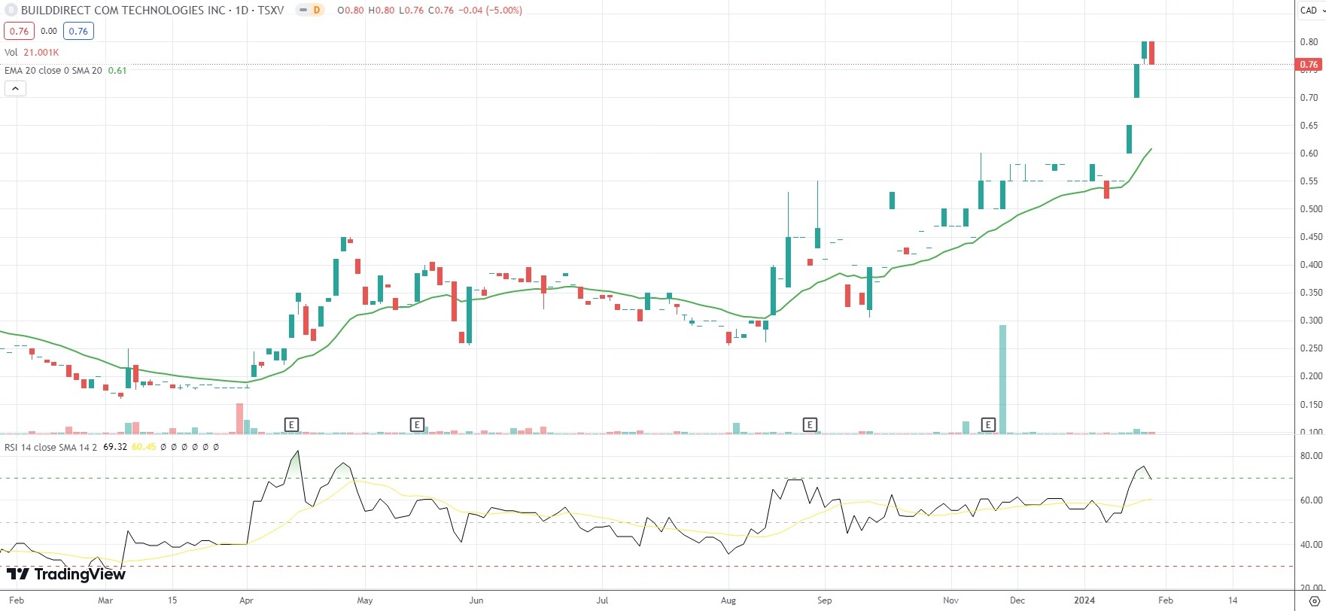Click the Sep label on the time axis

pos(825,600)
